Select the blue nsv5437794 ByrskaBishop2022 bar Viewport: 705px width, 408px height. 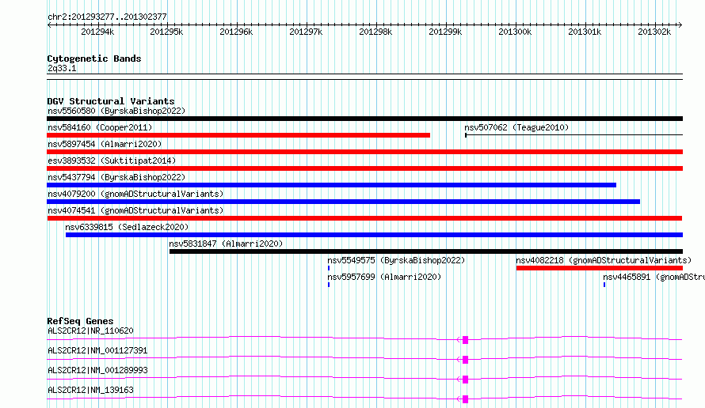click(x=331, y=185)
